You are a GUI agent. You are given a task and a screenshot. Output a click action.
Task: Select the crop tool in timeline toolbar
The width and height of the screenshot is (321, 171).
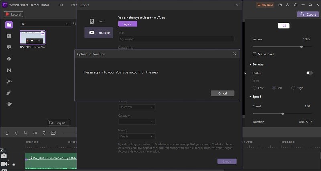(25, 133)
